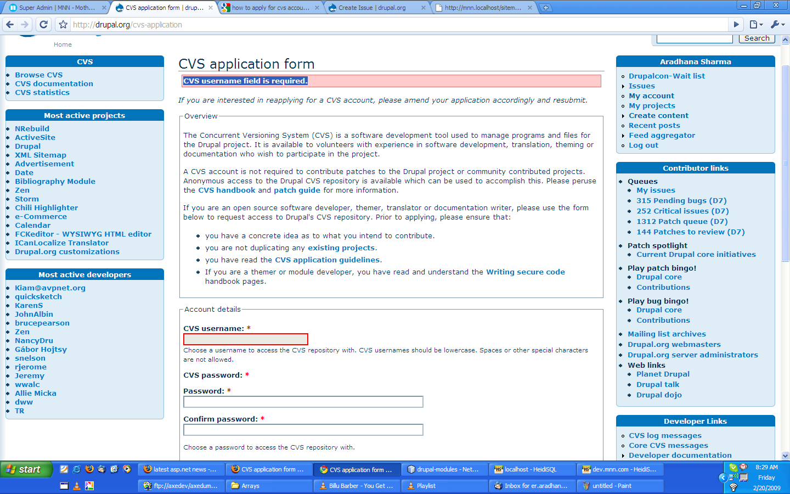
Task: Open CVS documentation link
Action: coord(54,84)
